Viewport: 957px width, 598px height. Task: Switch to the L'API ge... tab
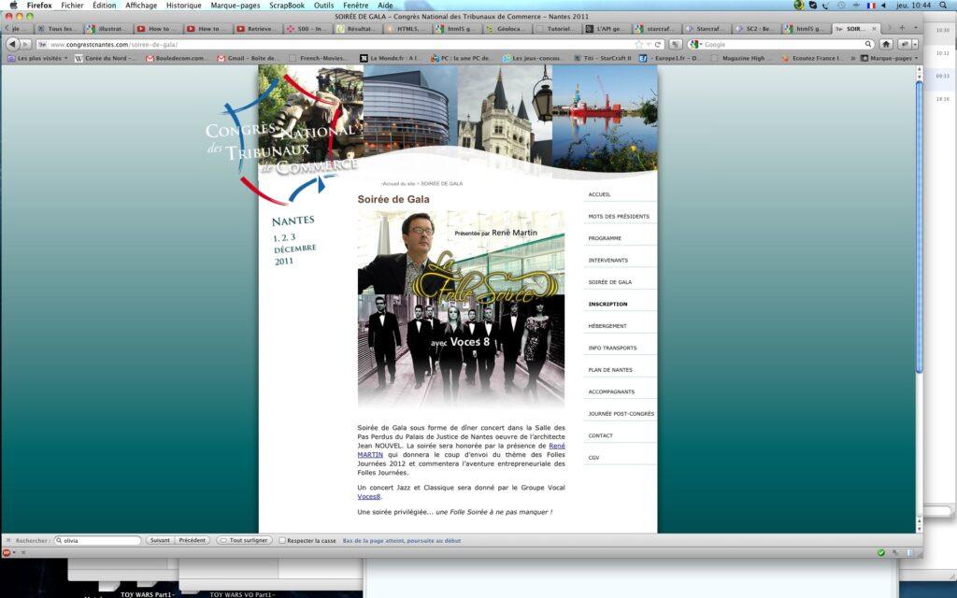[607, 29]
